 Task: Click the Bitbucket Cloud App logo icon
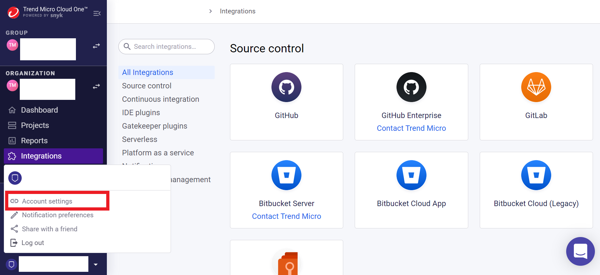(x=411, y=175)
